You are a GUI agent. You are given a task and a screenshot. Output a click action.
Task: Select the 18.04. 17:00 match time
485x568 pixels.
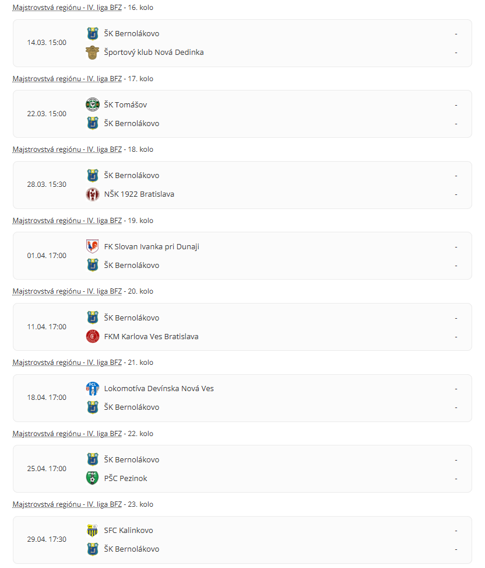[47, 398]
